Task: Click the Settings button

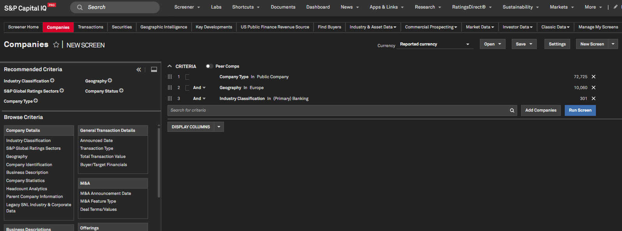Action: (557, 44)
